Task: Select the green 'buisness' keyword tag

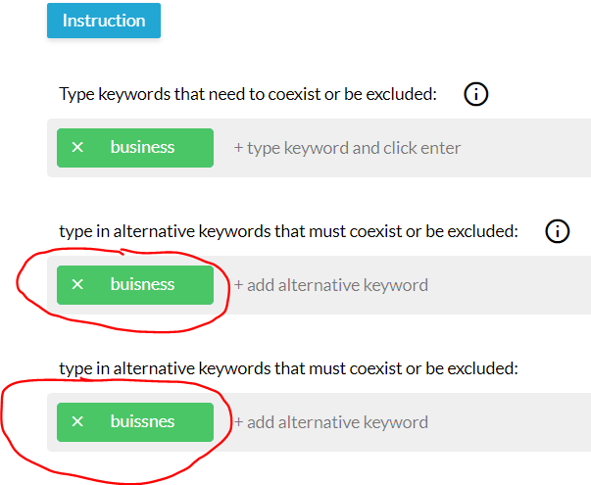Action: pos(135,285)
